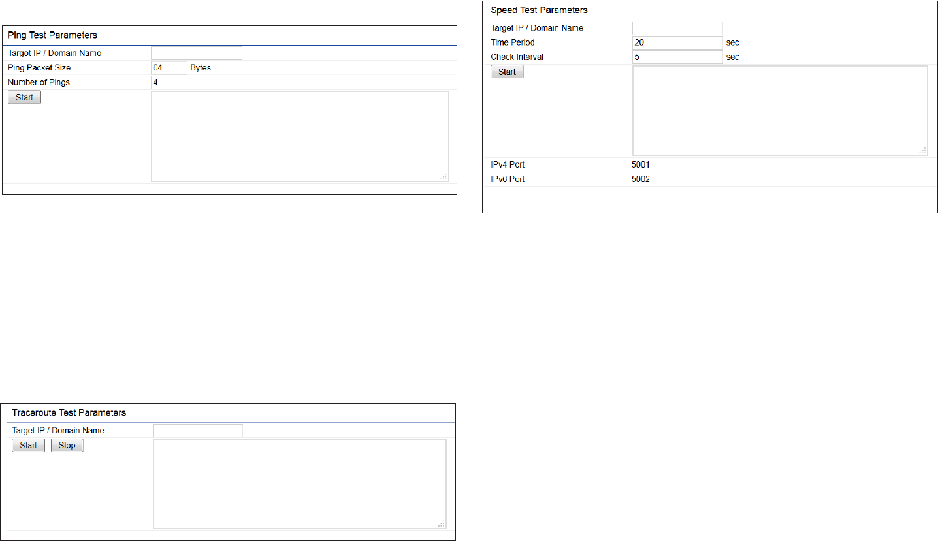The image size is (938, 541).
Task: Click the IPv4 Port label
Action: (508, 165)
